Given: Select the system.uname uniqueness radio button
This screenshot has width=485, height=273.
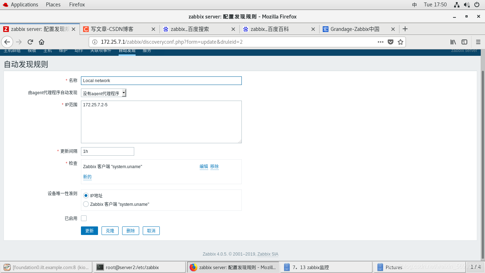Looking at the screenshot, I should click(x=86, y=204).
